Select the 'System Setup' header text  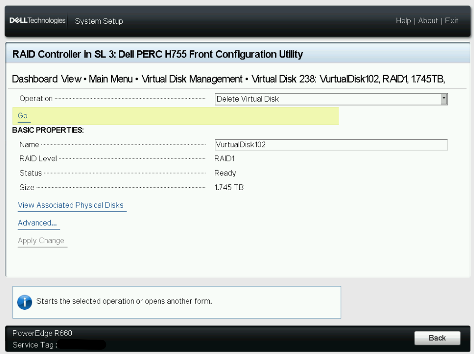[x=99, y=21]
